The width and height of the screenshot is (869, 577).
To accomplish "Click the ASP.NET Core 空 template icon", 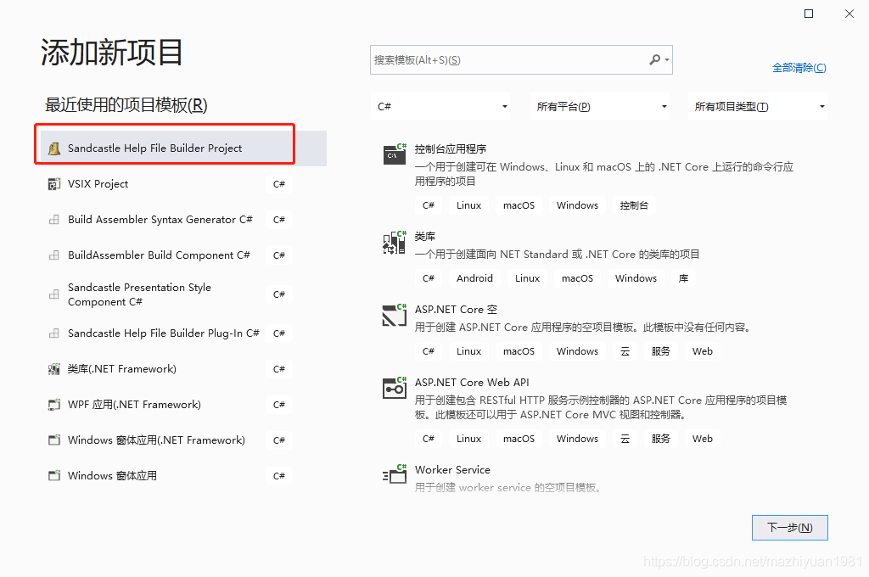I will coord(395,315).
